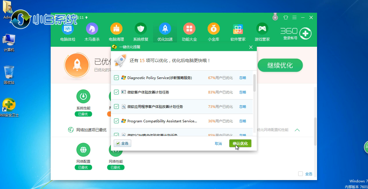Uncheck 微软应用程序客户体验改善计划任务 item
The height and width of the screenshot is (189, 368).
pyautogui.click(x=116, y=106)
